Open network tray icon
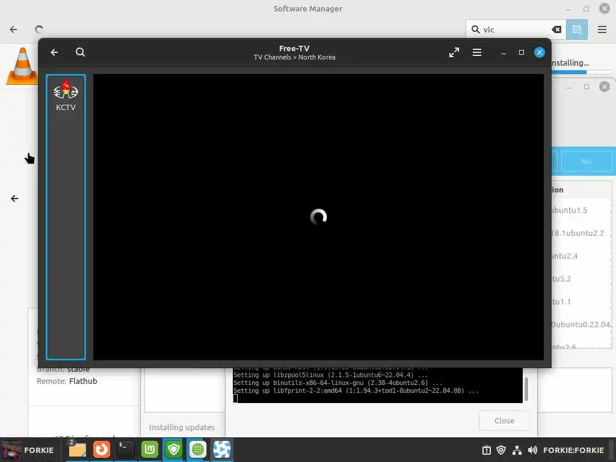616x462 pixels. click(x=517, y=450)
